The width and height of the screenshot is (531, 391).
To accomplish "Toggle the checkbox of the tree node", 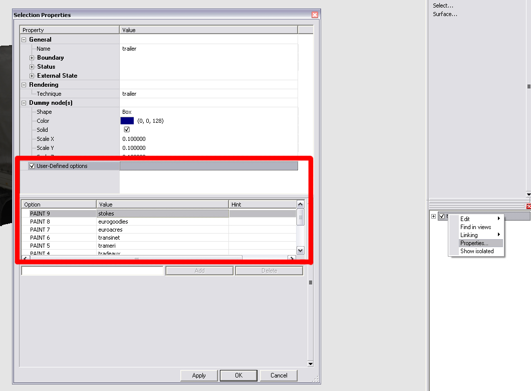I will tap(442, 216).
